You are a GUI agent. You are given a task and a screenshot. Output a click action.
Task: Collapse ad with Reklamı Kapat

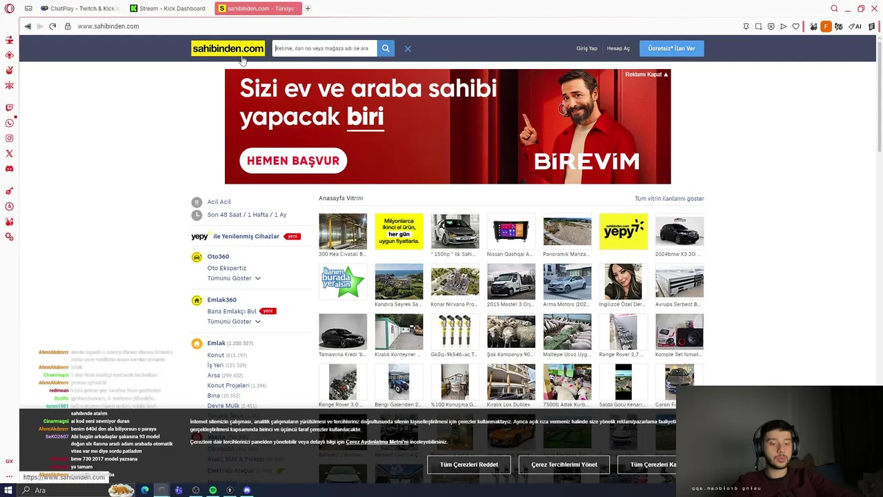tap(646, 74)
